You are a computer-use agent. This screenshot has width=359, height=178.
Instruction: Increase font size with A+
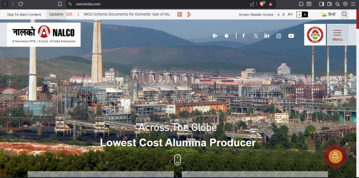click(290, 14)
